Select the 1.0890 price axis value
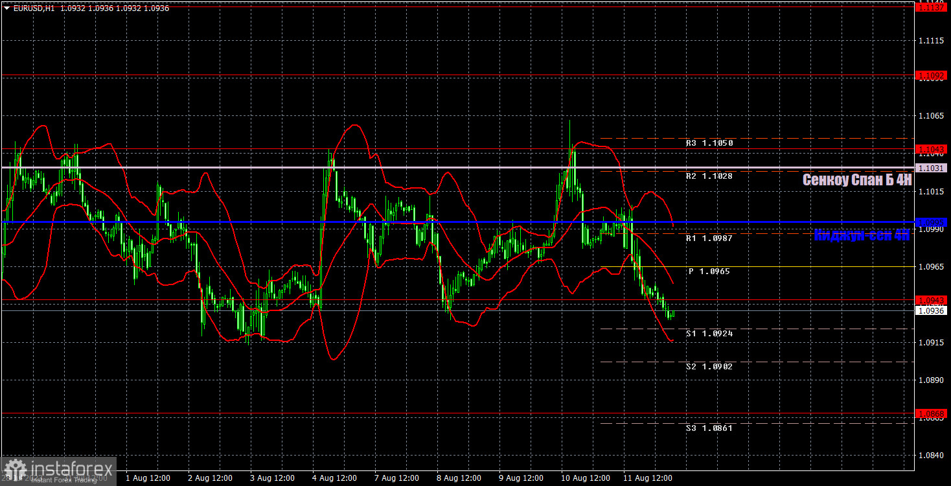951x486 pixels. click(930, 380)
